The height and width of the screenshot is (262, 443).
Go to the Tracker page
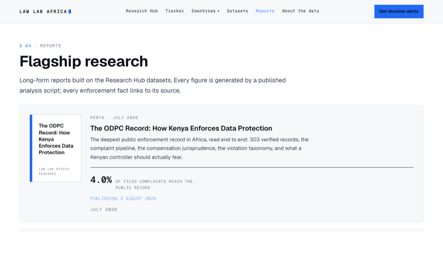tap(175, 11)
